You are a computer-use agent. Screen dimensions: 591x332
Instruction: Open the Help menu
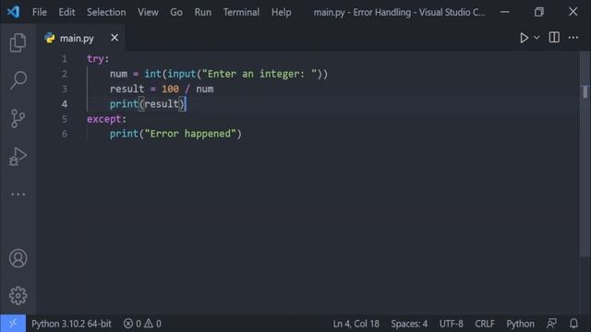(x=281, y=12)
